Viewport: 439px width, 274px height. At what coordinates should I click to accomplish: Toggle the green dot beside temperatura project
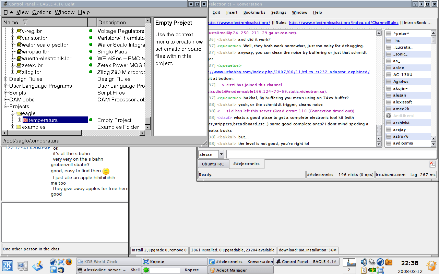click(x=91, y=120)
